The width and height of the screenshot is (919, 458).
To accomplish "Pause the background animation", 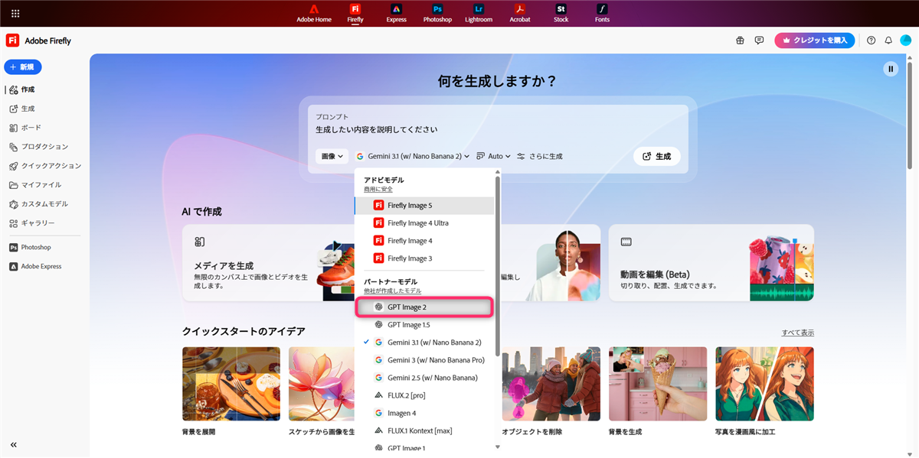I will tap(890, 69).
